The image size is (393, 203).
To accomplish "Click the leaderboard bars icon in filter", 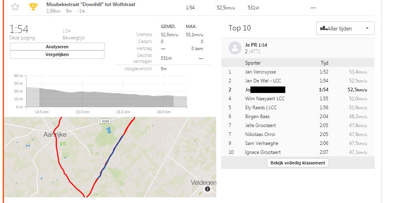I will (x=324, y=28).
